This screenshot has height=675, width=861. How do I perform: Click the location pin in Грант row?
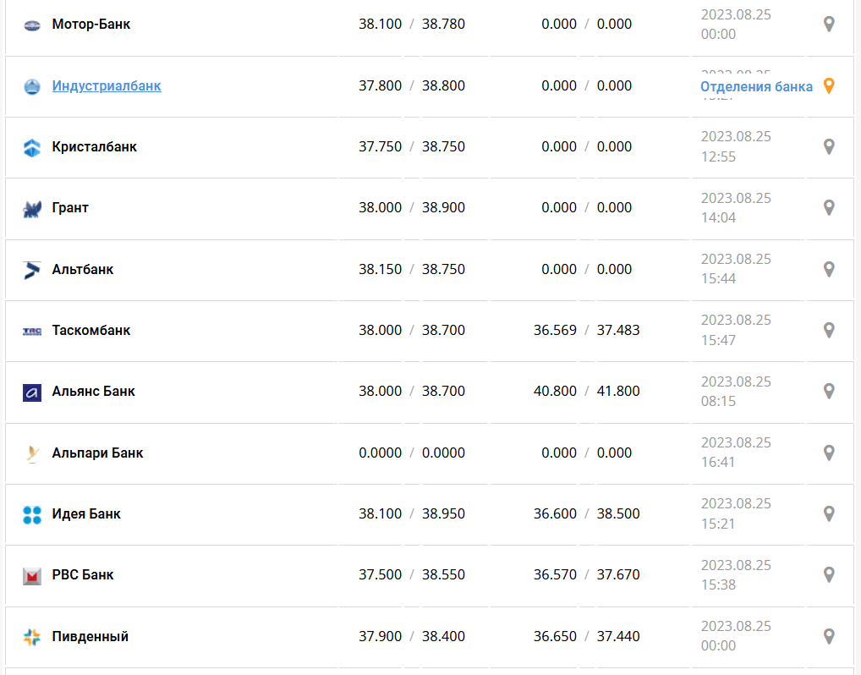click(x=829, y=207)
